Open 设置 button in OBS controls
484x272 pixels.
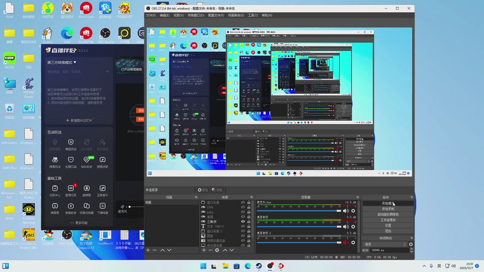click(388, 225)
